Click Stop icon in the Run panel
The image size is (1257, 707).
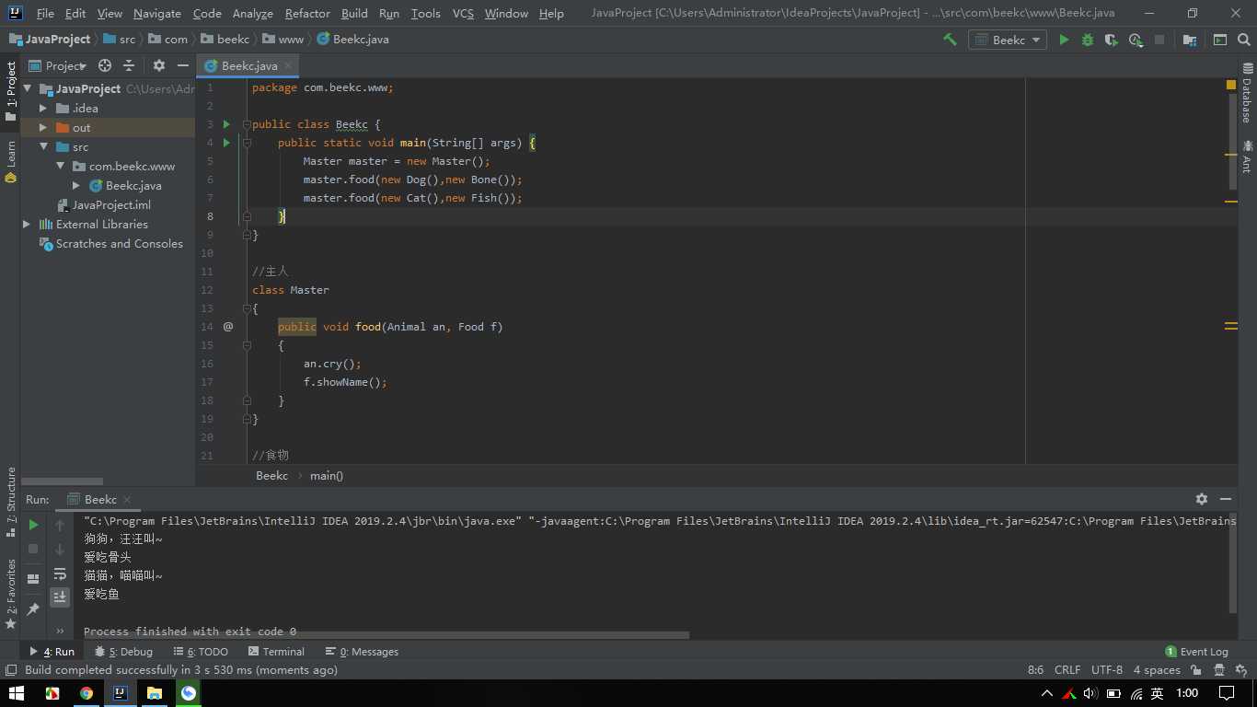click(33, 549)
